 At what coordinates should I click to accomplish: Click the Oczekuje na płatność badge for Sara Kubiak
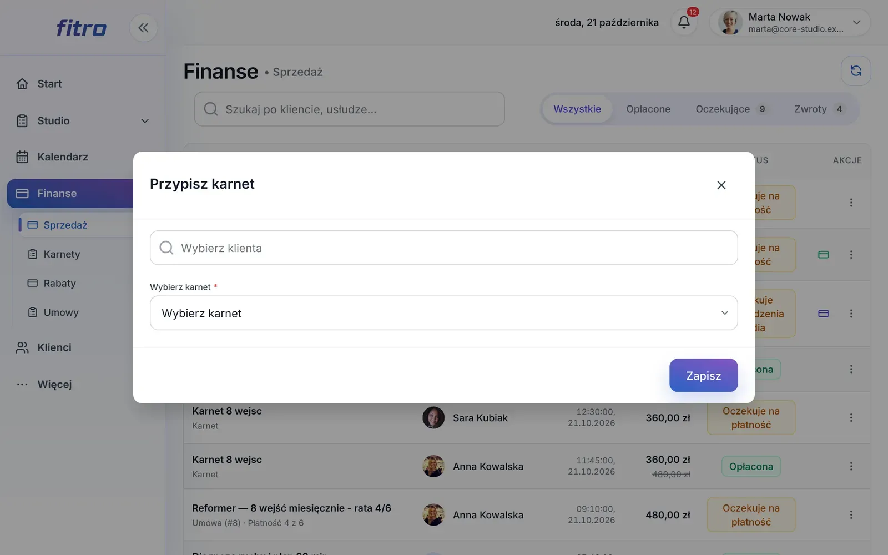(751, 418)
